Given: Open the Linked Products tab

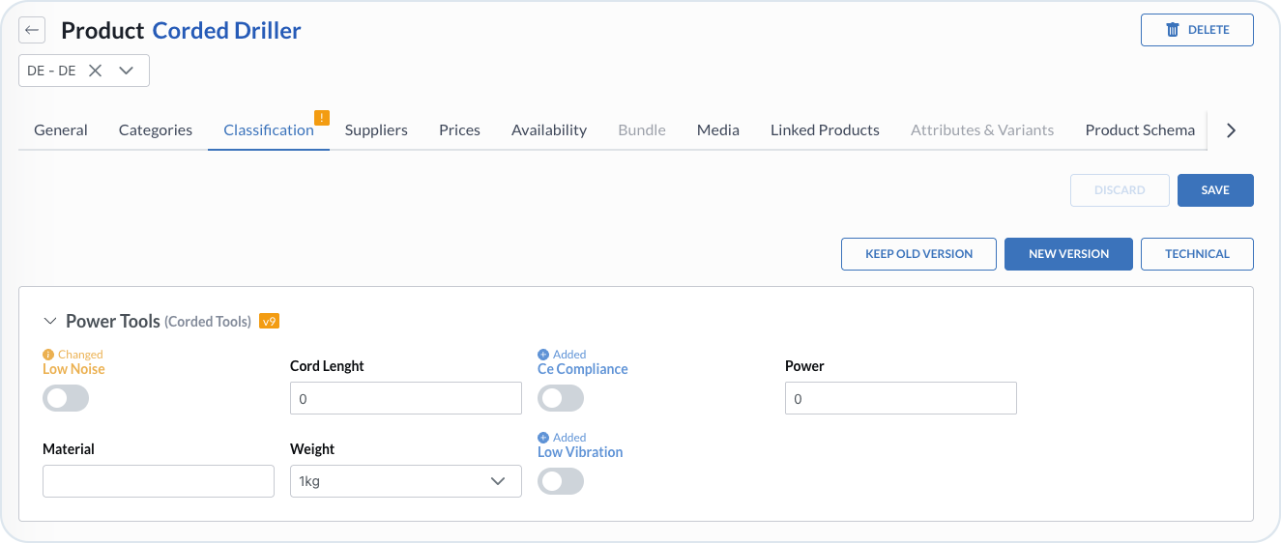Looking at the screenshot, I should point(825,129).
